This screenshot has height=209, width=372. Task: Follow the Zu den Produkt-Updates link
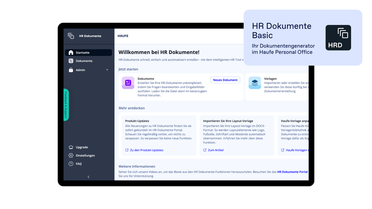point(147,150)
